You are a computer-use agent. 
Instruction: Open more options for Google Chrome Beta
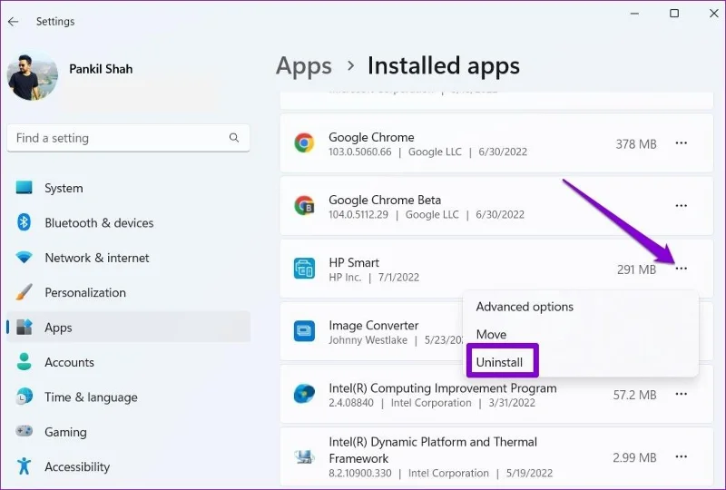[x=682, y=206]
